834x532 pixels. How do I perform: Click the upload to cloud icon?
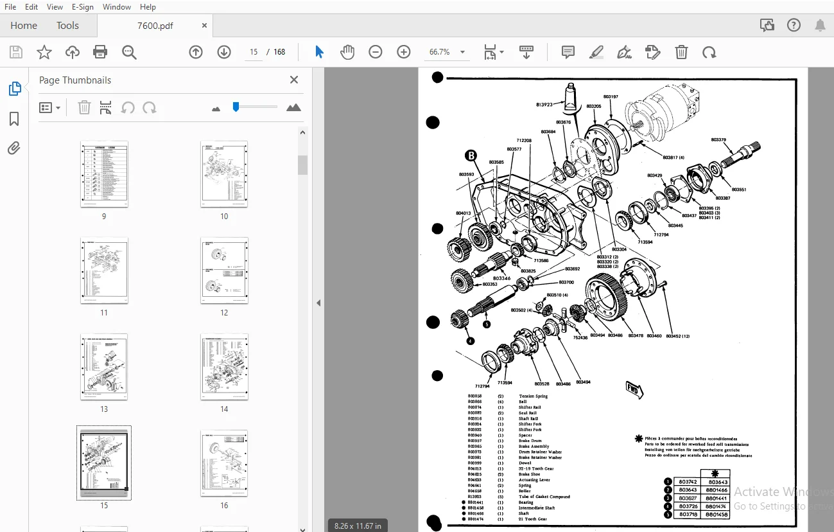(x=73, y=52)
